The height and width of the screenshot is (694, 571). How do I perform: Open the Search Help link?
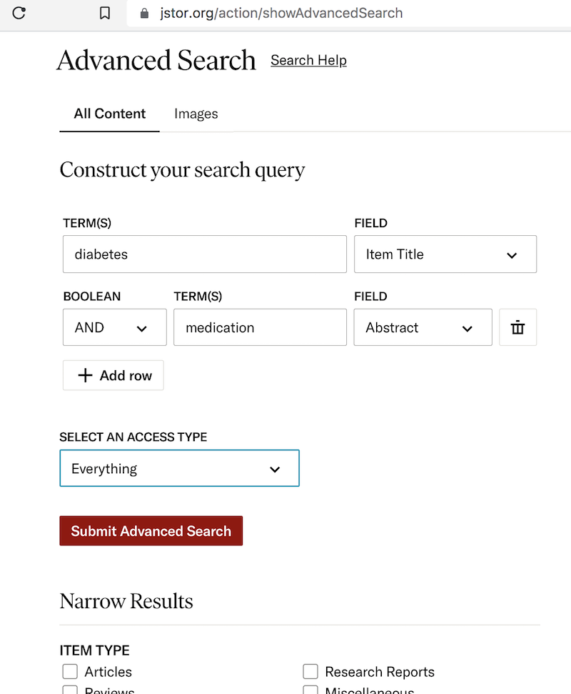click(308, 60)
